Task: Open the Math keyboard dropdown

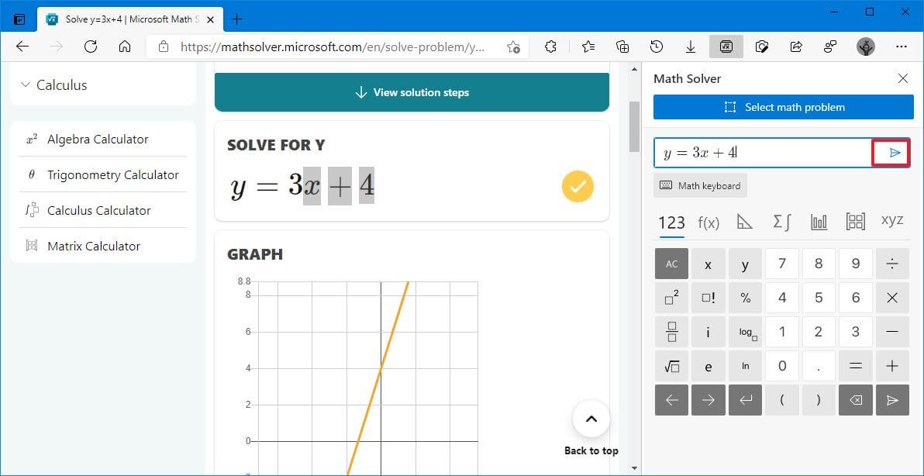Action: [x=699, y=185]
